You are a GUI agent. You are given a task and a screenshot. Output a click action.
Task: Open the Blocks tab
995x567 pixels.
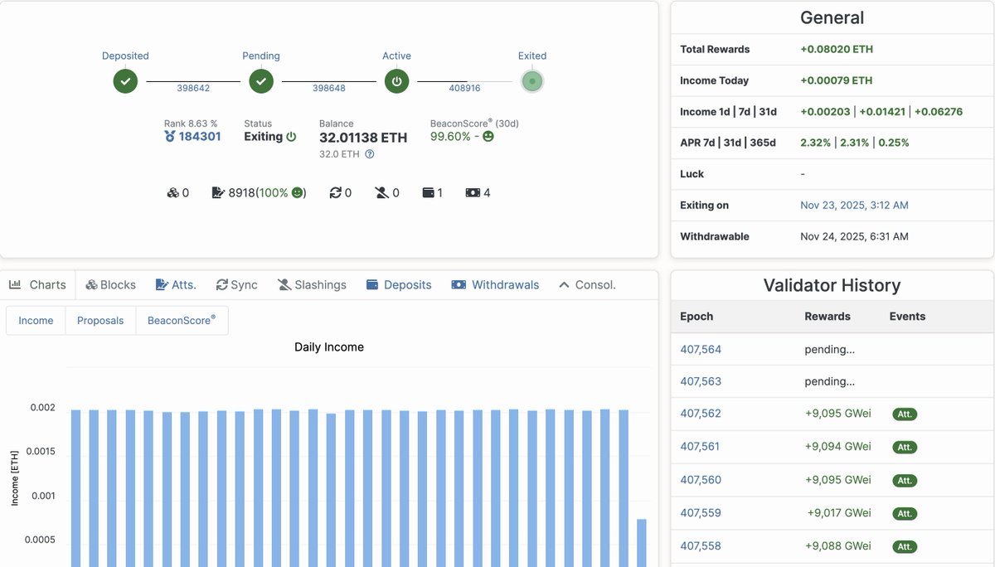pyautogui.click(x=110, y=284)
